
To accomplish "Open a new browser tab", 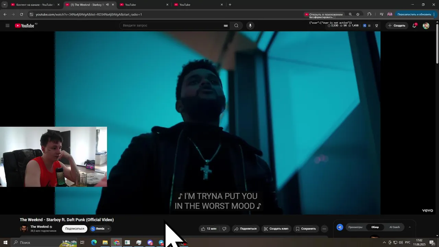I will coord(230,5).
